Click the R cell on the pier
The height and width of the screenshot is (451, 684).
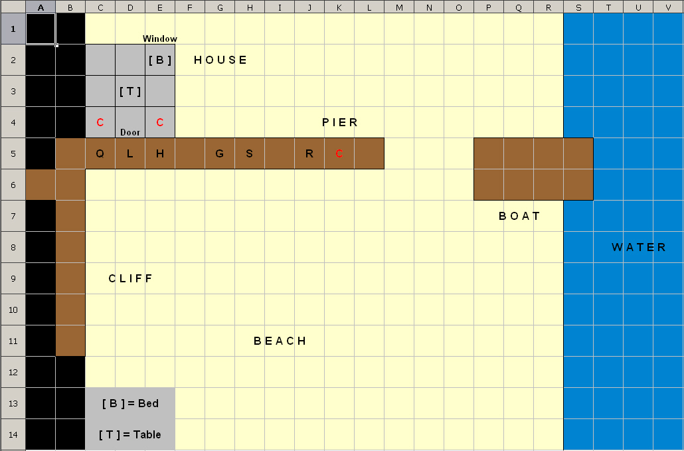[309, 153]
